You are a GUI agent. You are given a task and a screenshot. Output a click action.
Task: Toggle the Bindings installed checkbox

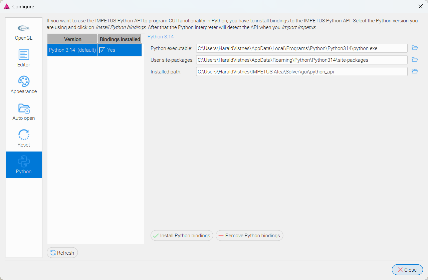tap(102, 50)
